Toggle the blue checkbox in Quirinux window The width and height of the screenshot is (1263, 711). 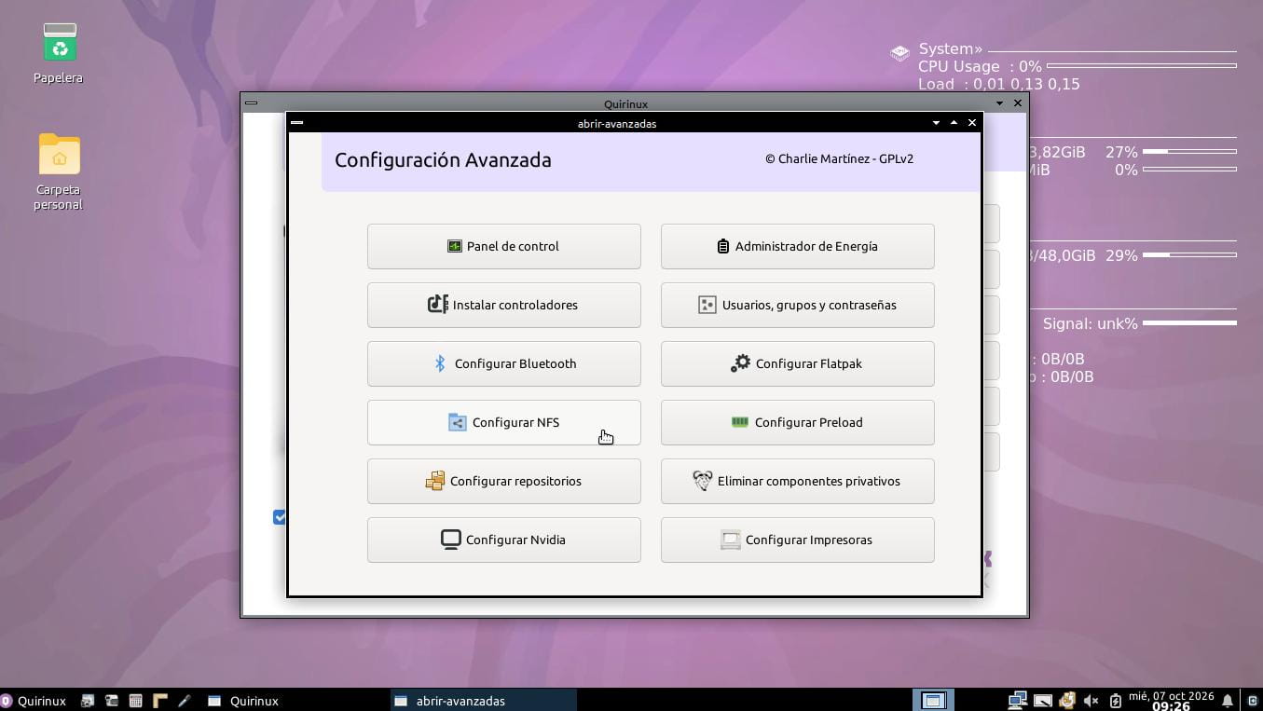pyautogui.click(x=279, y=517)
